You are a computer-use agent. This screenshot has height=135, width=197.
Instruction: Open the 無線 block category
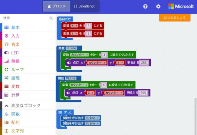pos(15,61)
